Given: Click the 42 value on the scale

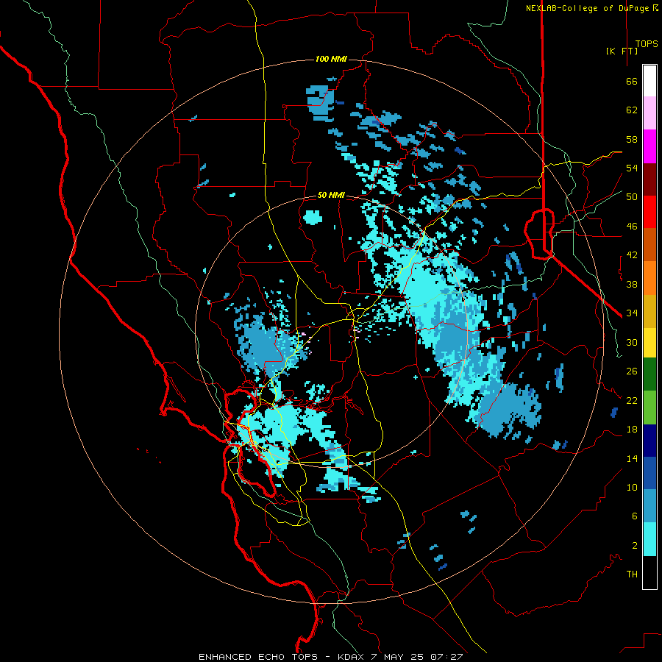Looking at the screenshot, I should tap(632, 255).
